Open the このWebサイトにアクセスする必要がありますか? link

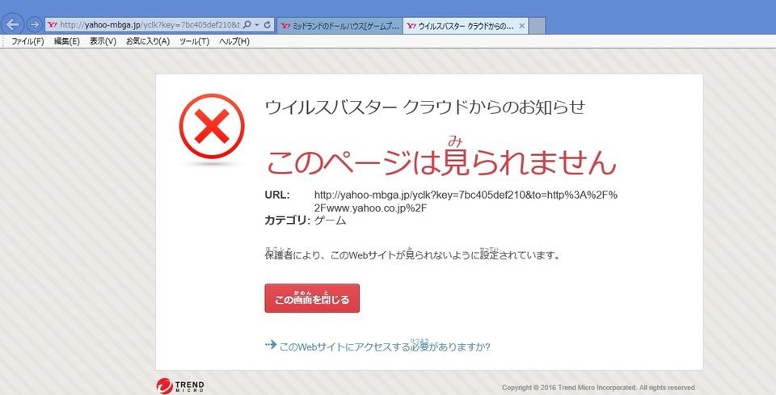point(385,347)
